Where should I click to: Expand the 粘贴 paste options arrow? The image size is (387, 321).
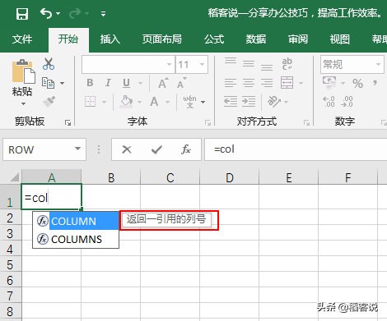[x=23, y=103]
